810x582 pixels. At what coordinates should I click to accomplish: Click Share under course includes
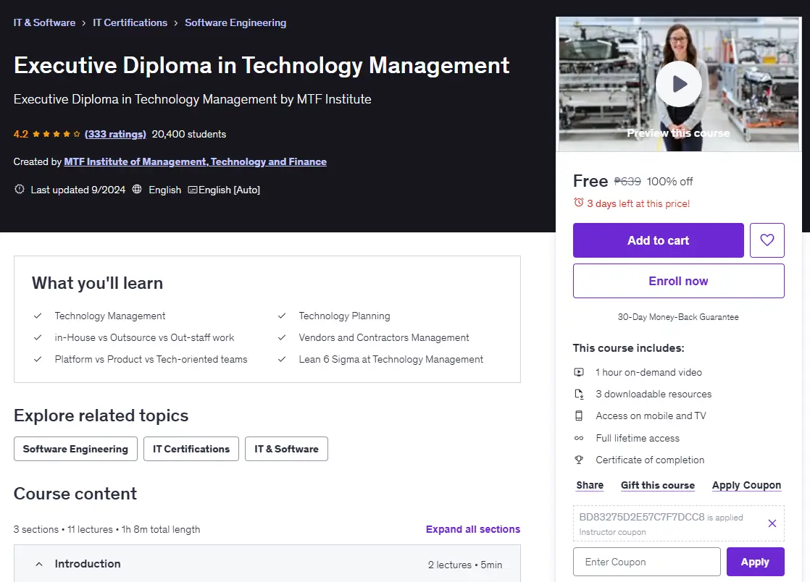pos(590,485)
